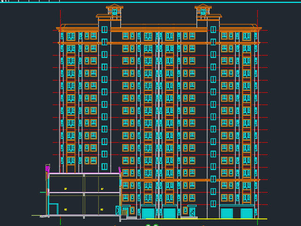Click the cyan strip along the top edge

(x=150, y=2)
